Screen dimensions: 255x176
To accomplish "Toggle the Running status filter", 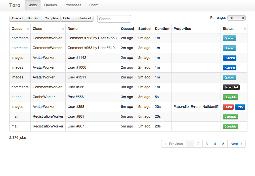I will point(34,18).
